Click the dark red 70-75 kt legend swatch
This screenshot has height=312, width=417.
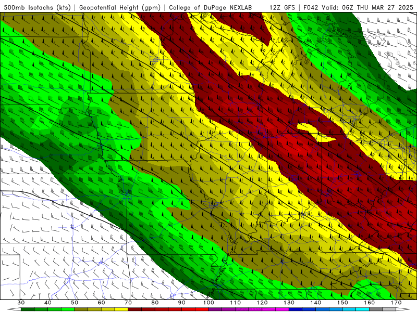(135, 309)
